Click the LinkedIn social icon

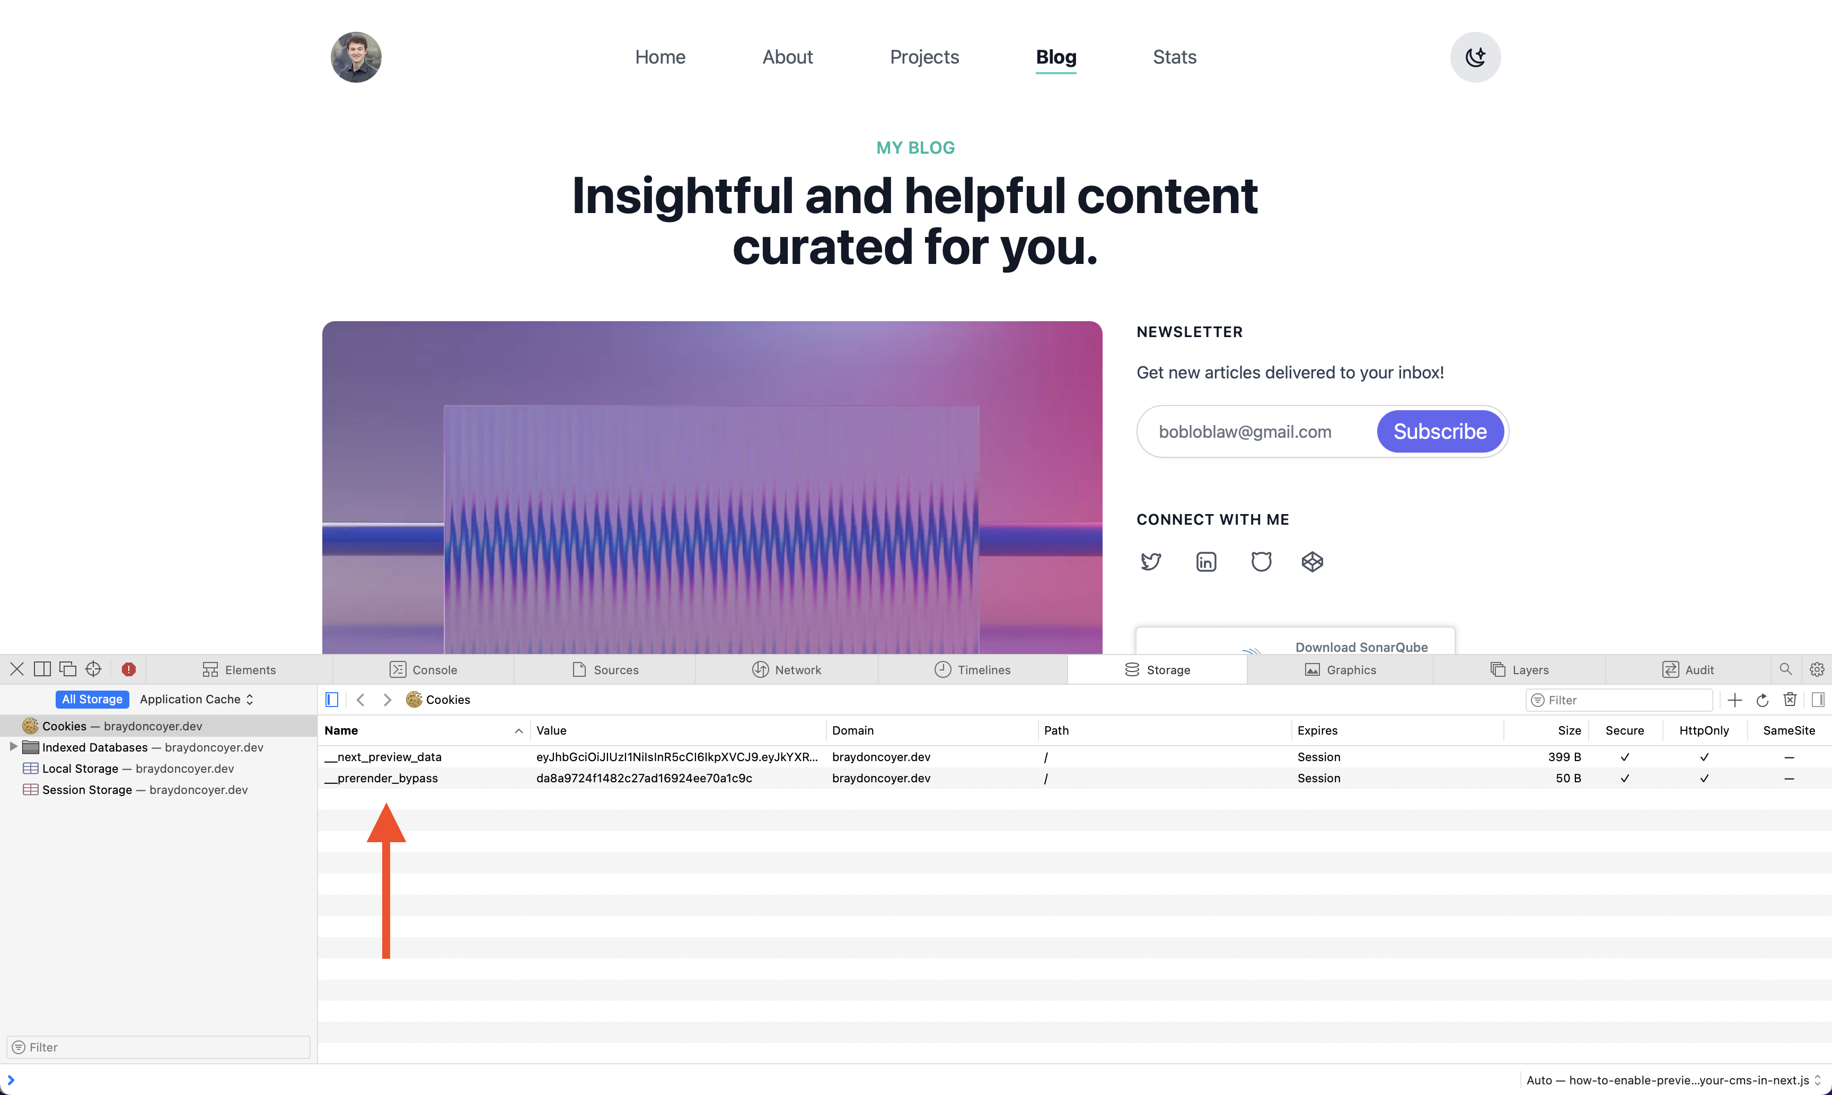(1205, 562)
